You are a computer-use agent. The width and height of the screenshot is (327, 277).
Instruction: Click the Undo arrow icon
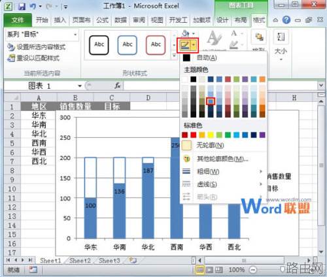(x=33, y=7)
